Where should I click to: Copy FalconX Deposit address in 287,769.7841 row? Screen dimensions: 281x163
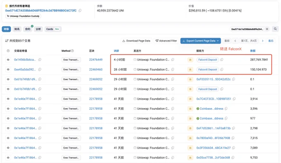point(221,59)
